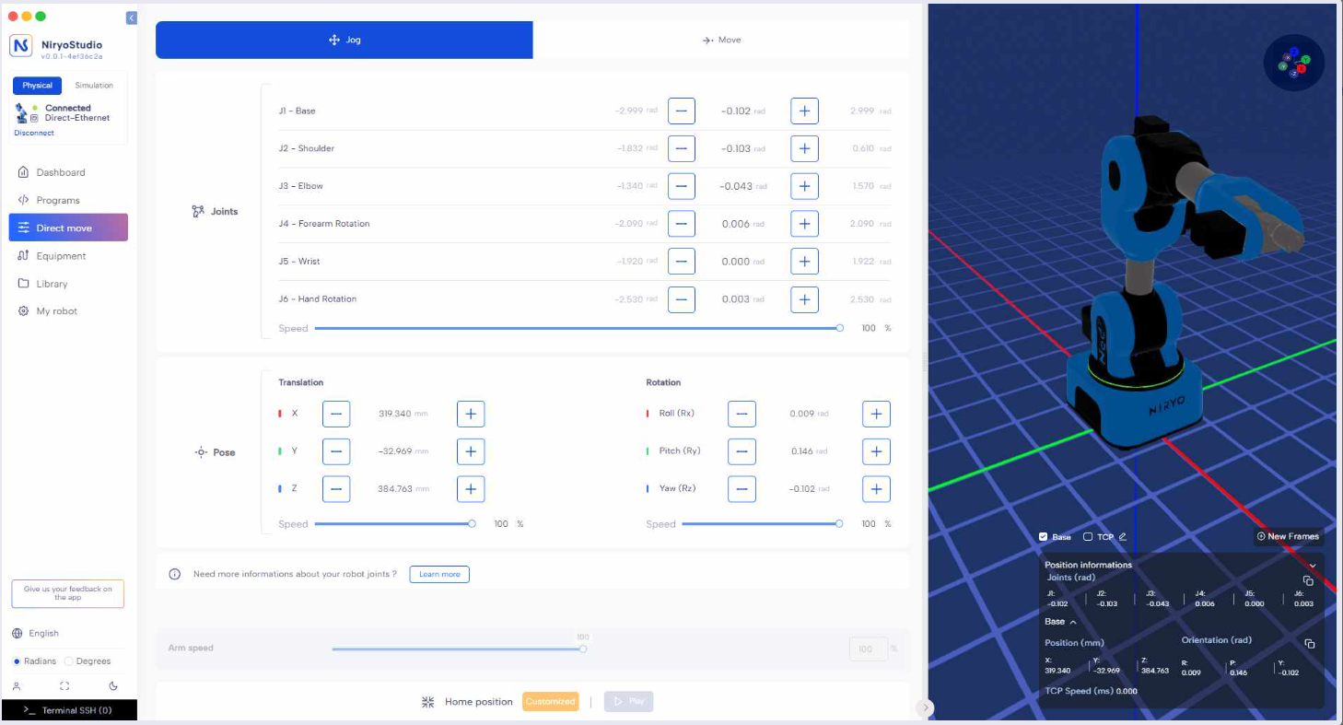The width and height of the screenshot is (1343, 725).
Task: Open the user account icon
Action: [x=17, y=686]
